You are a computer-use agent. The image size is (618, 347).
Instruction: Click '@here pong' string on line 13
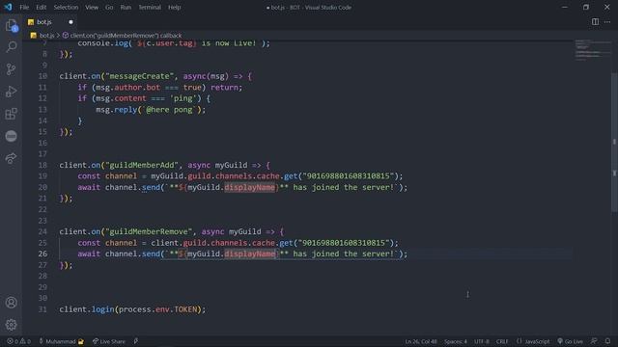pos(170,109)
